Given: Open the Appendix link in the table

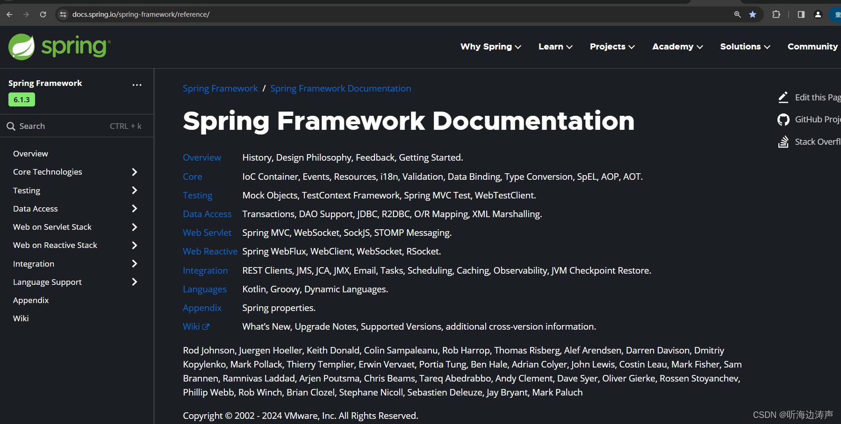Looking at the screenshot, I should tap(202, 308).
